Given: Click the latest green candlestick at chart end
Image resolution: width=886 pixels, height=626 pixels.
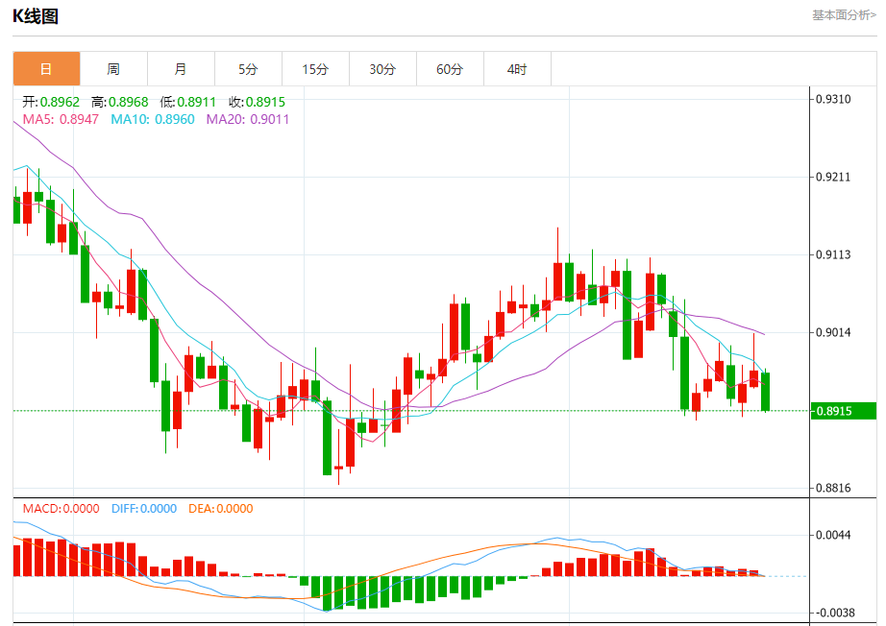Looking at the screenshot, I should [766, 392].
